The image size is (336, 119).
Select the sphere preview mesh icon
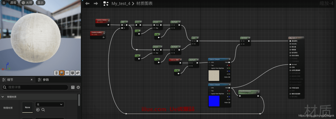(x=62, y=73)
